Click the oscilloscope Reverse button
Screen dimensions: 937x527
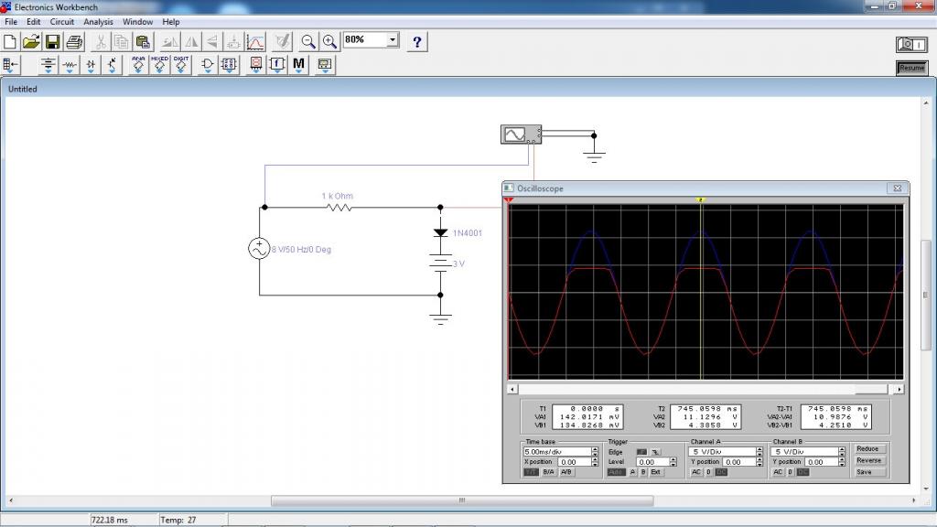tap(868, 460)
